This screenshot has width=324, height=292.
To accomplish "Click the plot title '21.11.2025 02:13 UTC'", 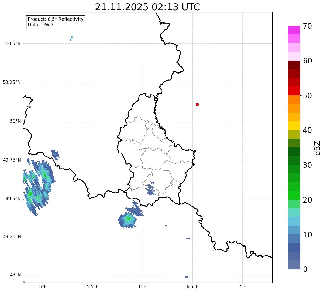I will coord(147,7).
